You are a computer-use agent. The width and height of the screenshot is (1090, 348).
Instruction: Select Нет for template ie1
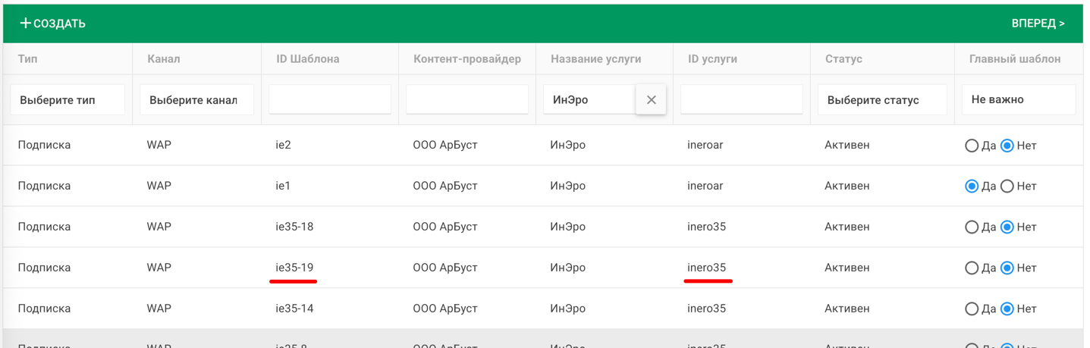(1007, 187)
